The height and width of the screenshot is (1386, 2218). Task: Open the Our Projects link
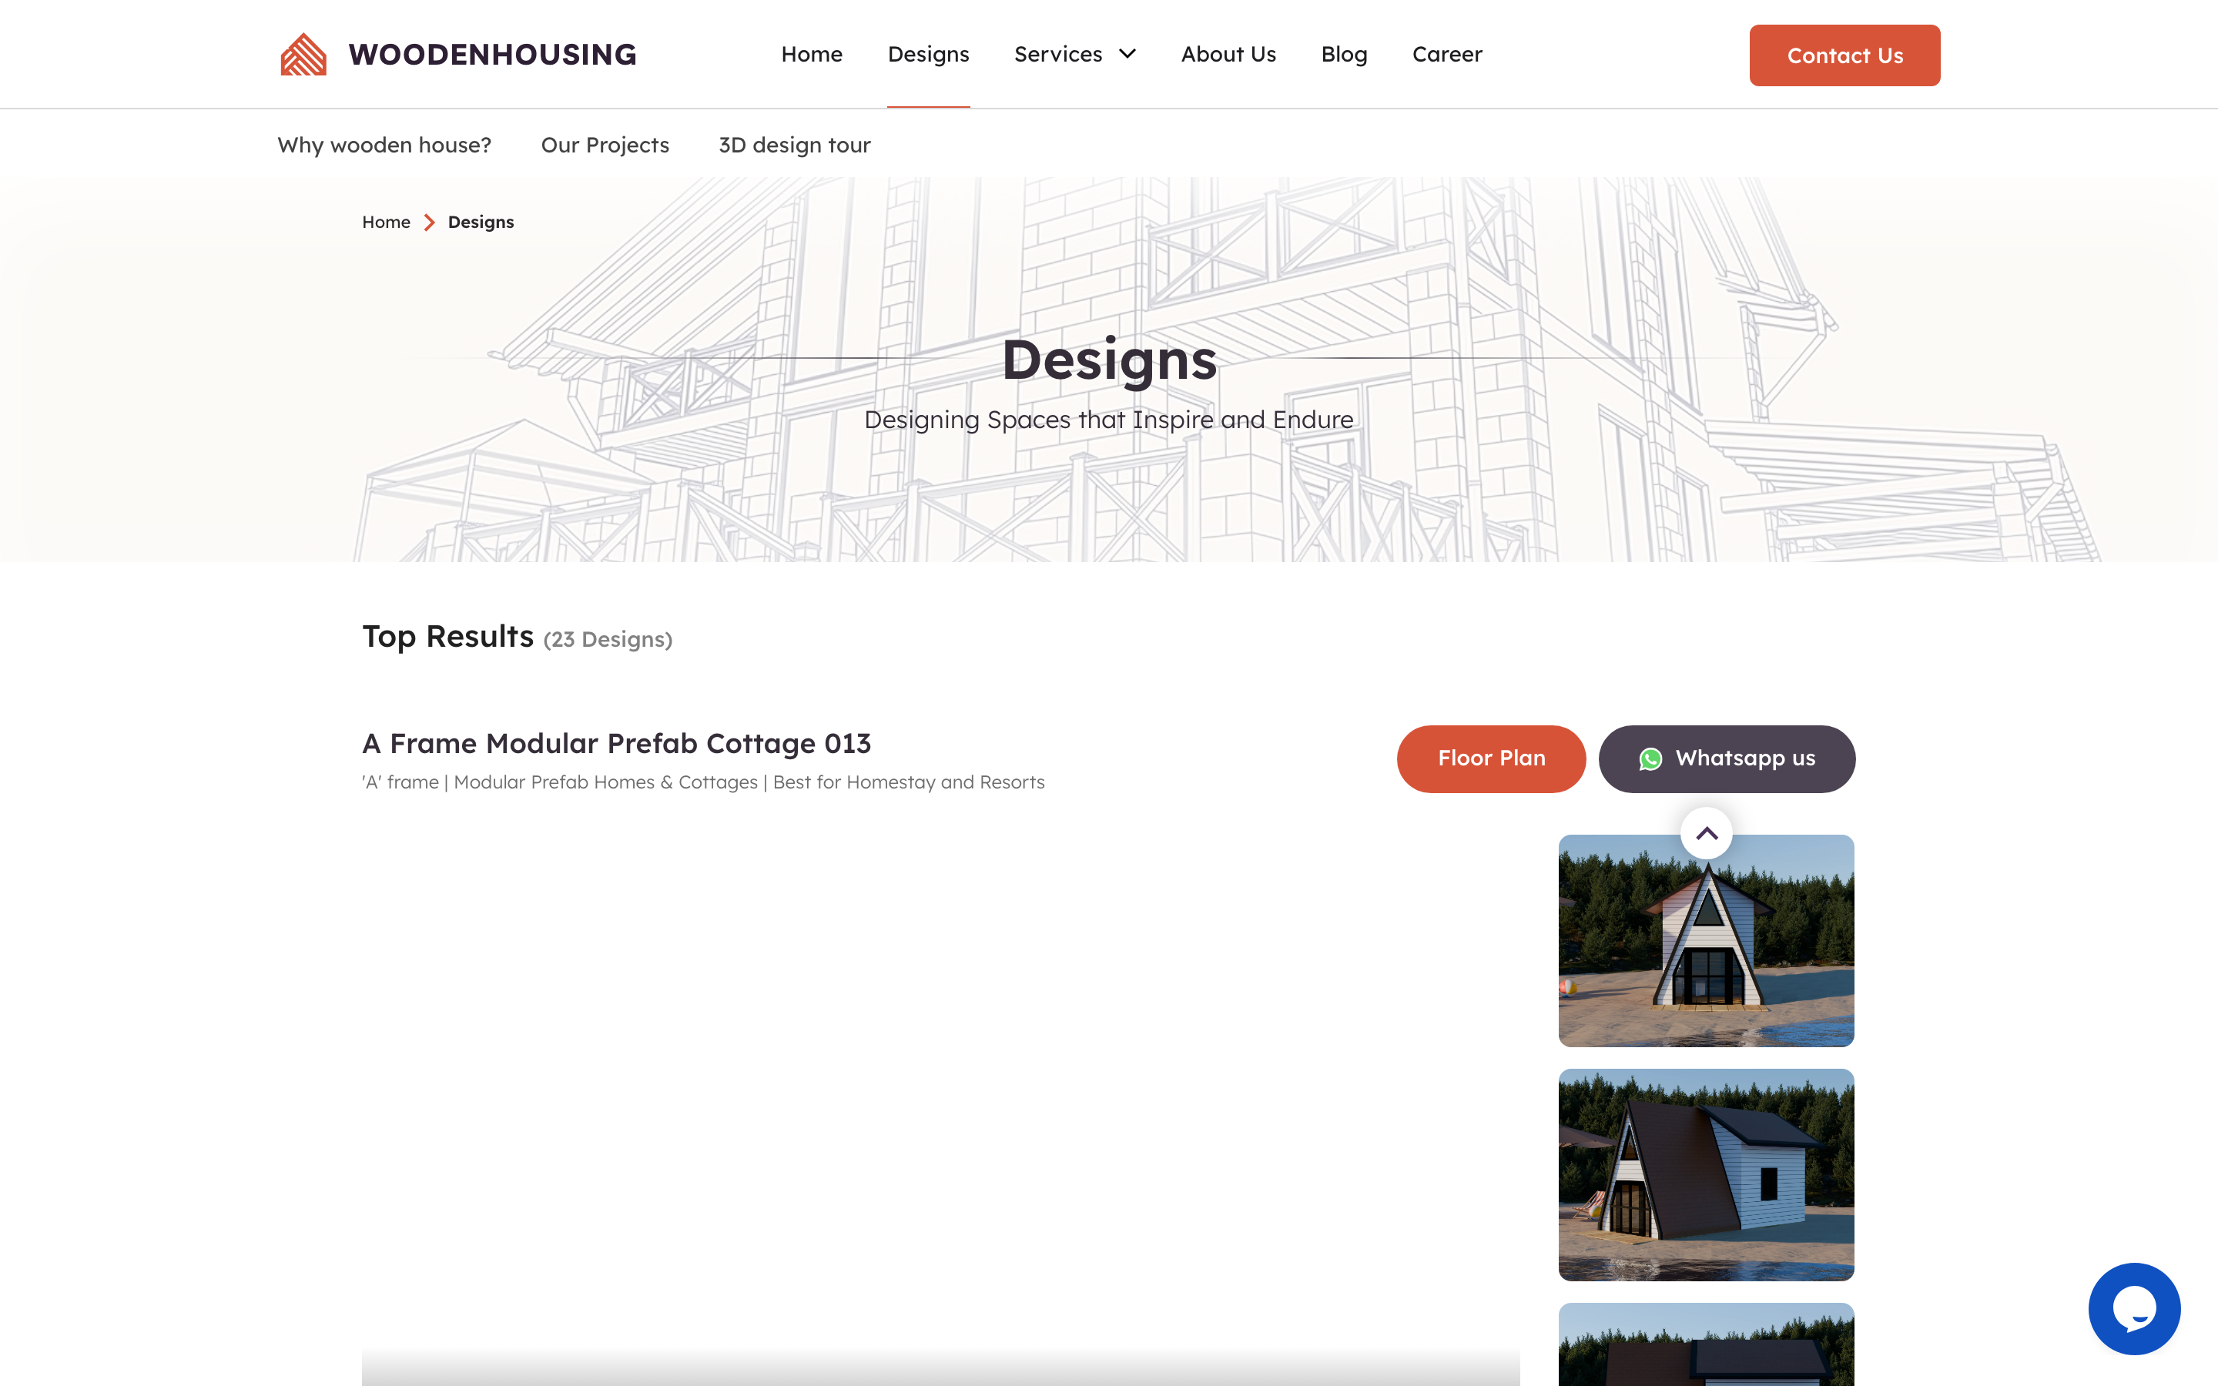[x=605, y=145]
